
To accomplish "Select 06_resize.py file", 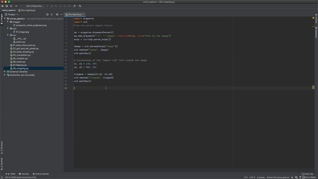I will 18,62.
